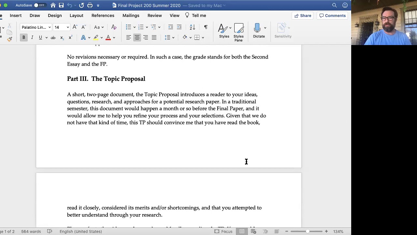Align text to the left
The width and height of the screenshot is (417, 235).
[x=129, y=38]
